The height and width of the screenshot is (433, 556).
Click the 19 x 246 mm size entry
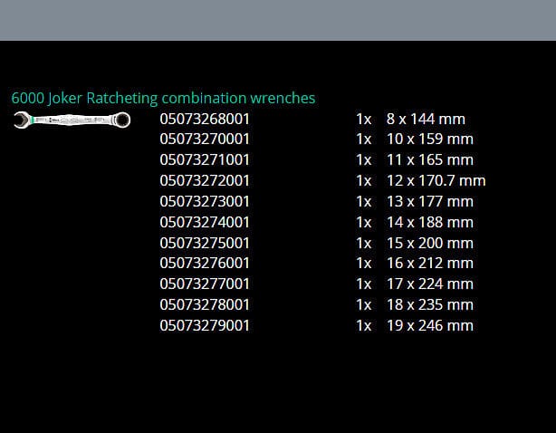[x=429, y=325]
